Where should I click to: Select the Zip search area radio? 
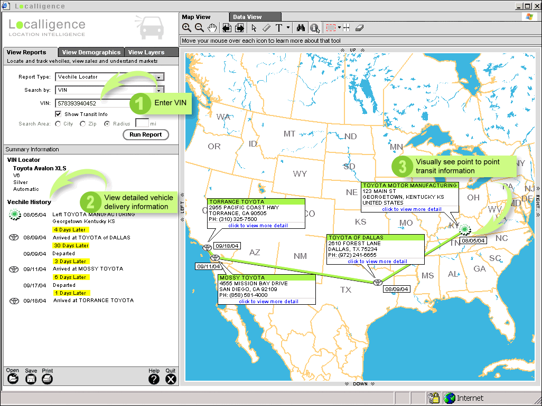pyautogui.click(x=82, y=123)
